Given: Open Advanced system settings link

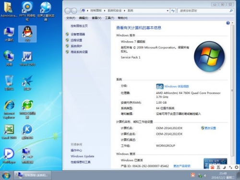Looking at the screenshot, I should (79, 52).
